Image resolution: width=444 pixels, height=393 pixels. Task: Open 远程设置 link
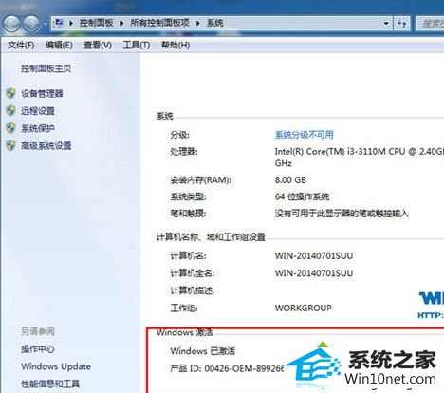(x=38, y=111)
